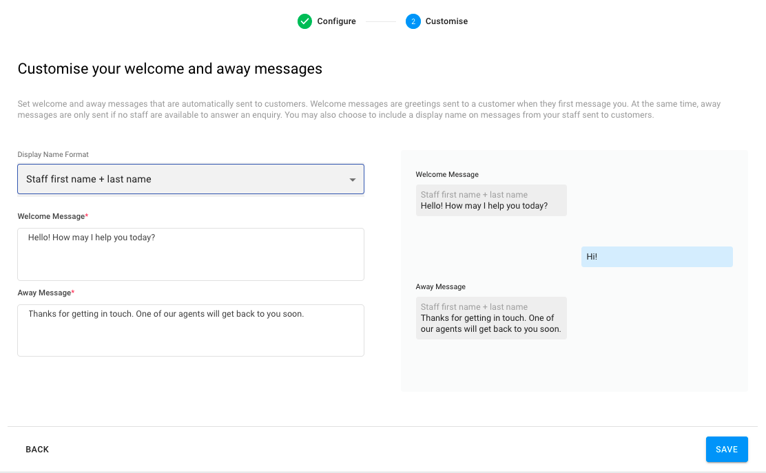Click the "Welcome Message" label above the text area
This screenshot has height=473, width=766.
pos(52,216)
